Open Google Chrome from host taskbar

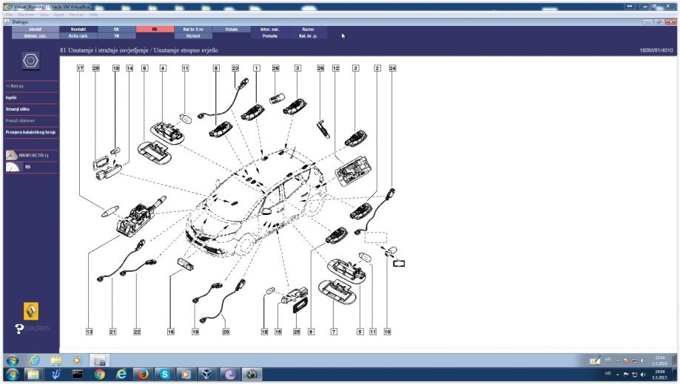(x=100, y=374)
